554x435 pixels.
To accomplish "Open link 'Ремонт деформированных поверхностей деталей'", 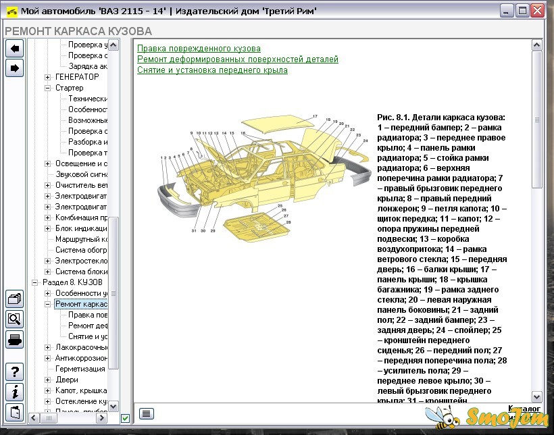I will pyautogui.click(x=238, y=59).
